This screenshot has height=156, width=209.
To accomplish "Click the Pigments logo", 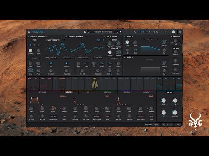I will click(39, 32).
